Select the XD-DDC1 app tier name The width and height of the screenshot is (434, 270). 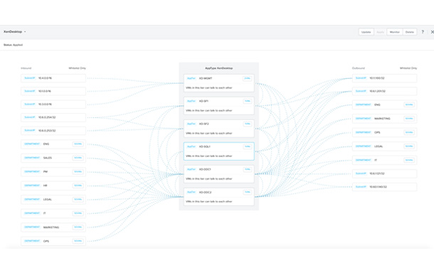(205, 169)
